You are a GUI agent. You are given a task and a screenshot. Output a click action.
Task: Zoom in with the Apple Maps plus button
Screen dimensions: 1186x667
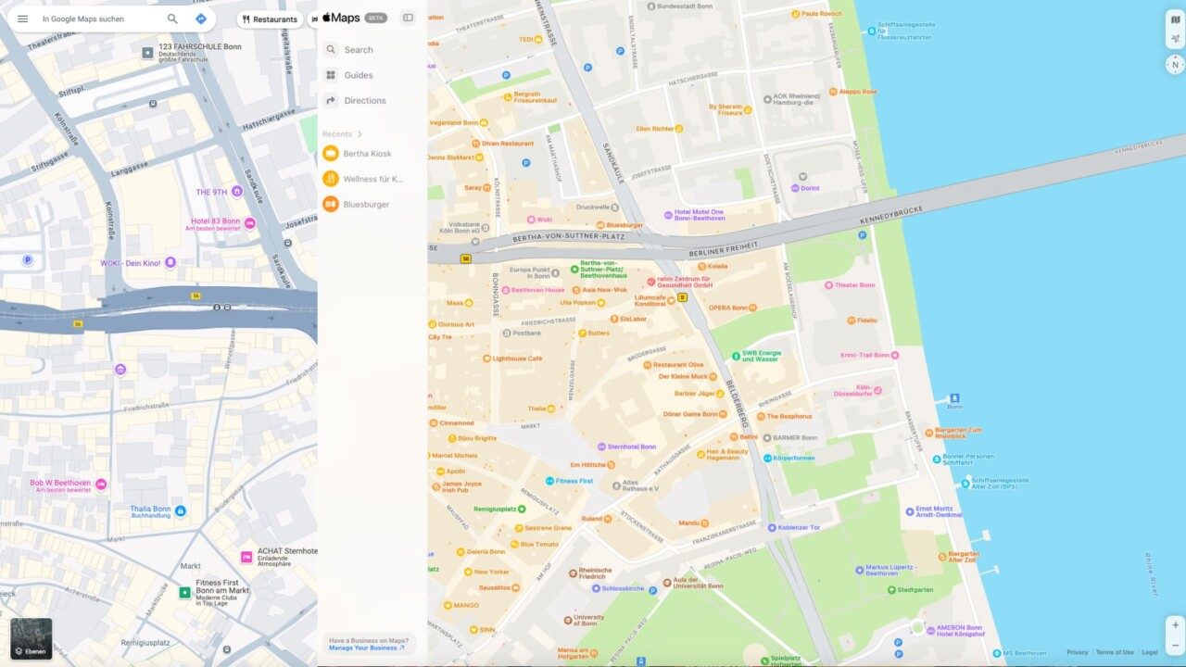1175,624
